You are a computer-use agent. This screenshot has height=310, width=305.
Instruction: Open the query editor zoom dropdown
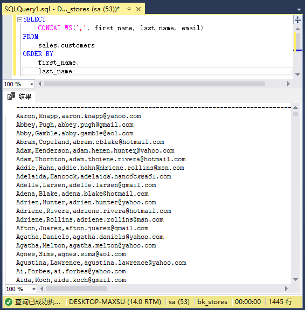click(32, 84)
